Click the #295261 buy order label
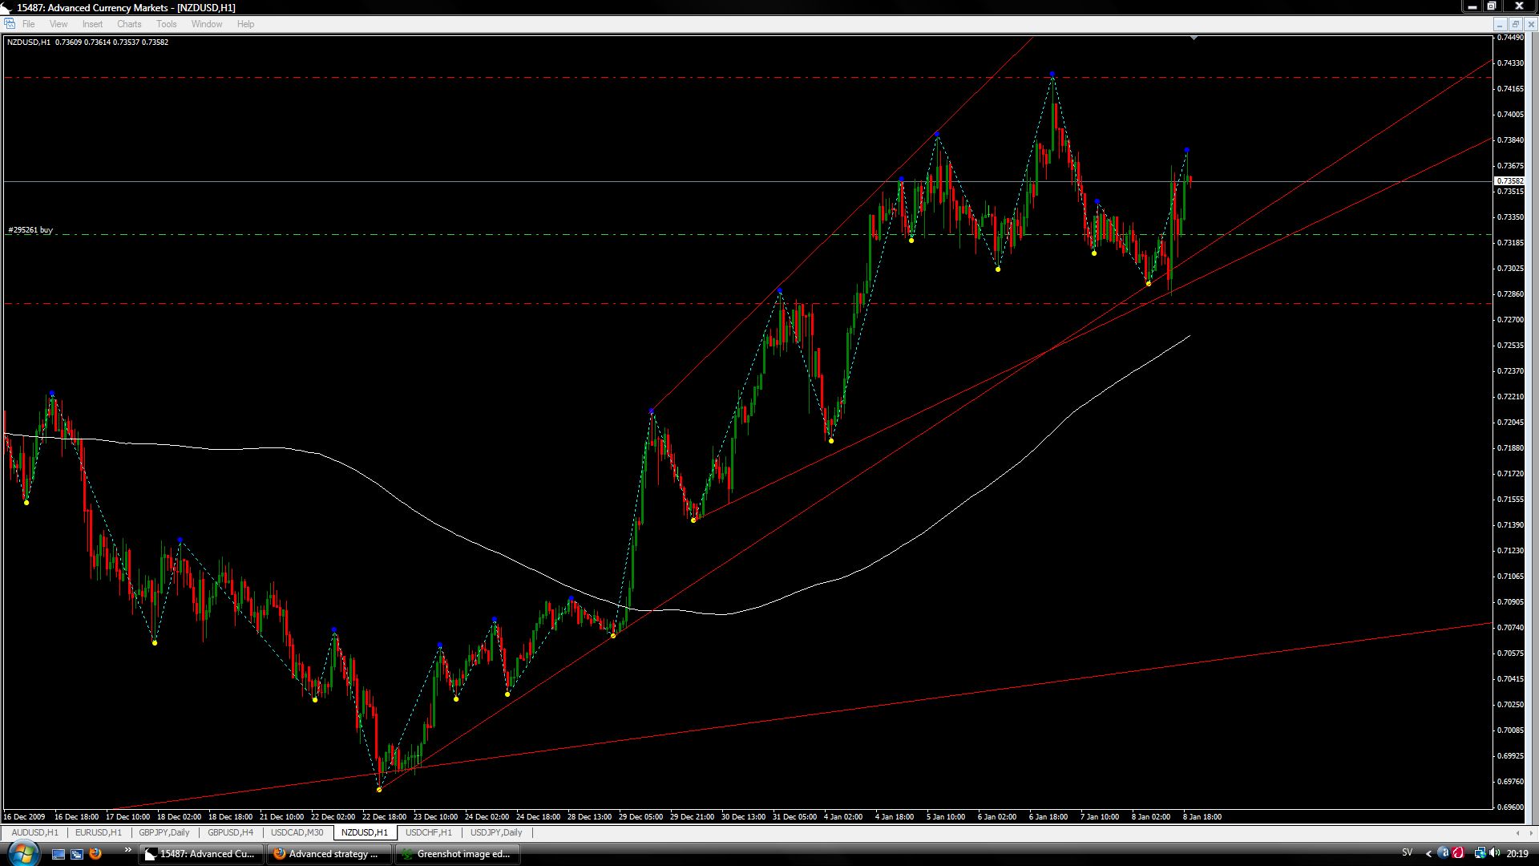1539x866 pixels. pos(30,230)
